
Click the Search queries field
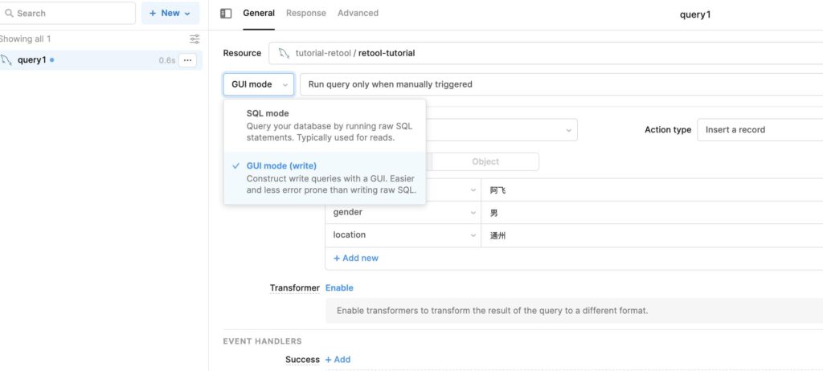tap(68, 13)
